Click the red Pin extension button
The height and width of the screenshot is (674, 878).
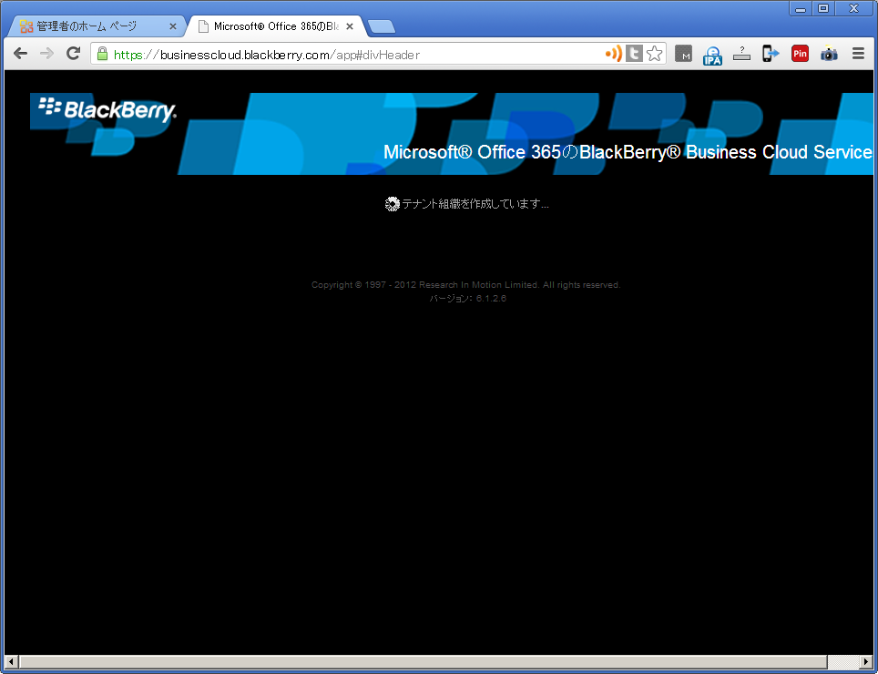pyautogui.click(x=800, y=54)
